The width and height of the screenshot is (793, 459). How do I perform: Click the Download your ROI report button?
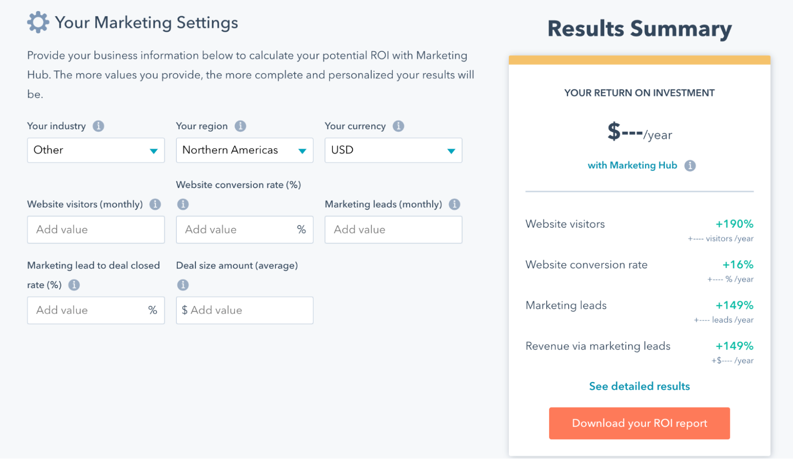(639, 423)
